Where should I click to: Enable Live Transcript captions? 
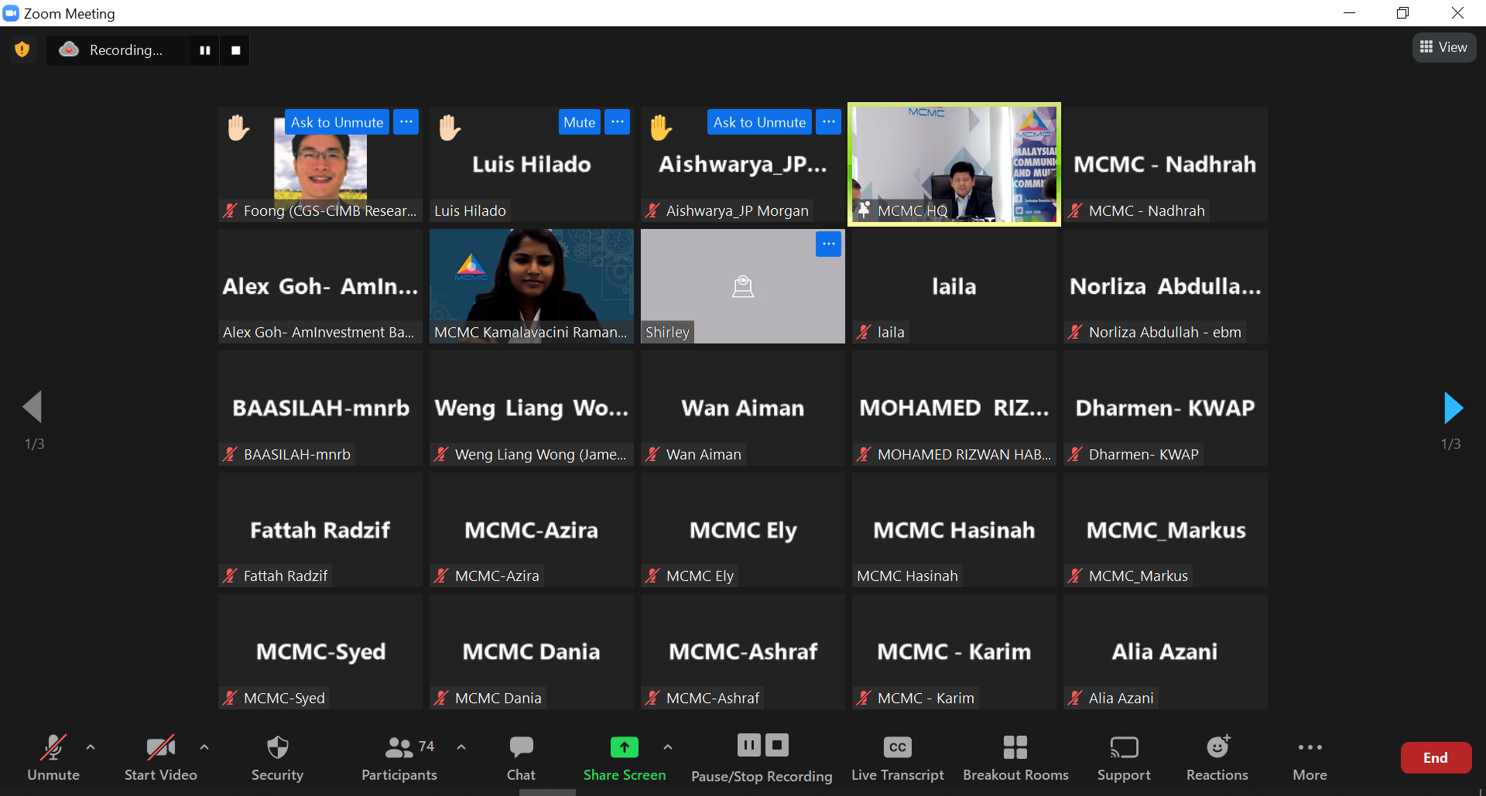[x=897, y=758]
